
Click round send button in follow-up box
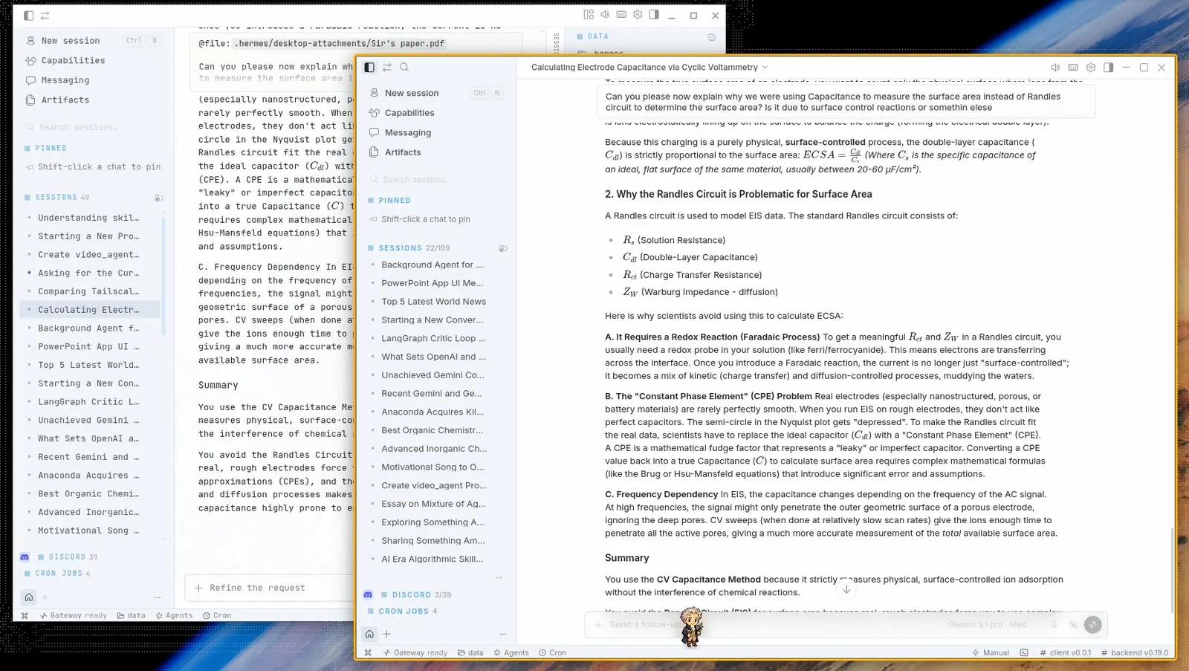tap(1092, 625)
